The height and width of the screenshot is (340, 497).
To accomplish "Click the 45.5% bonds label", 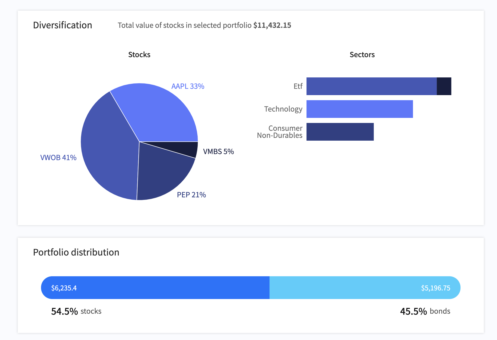I will coord(425,311).
